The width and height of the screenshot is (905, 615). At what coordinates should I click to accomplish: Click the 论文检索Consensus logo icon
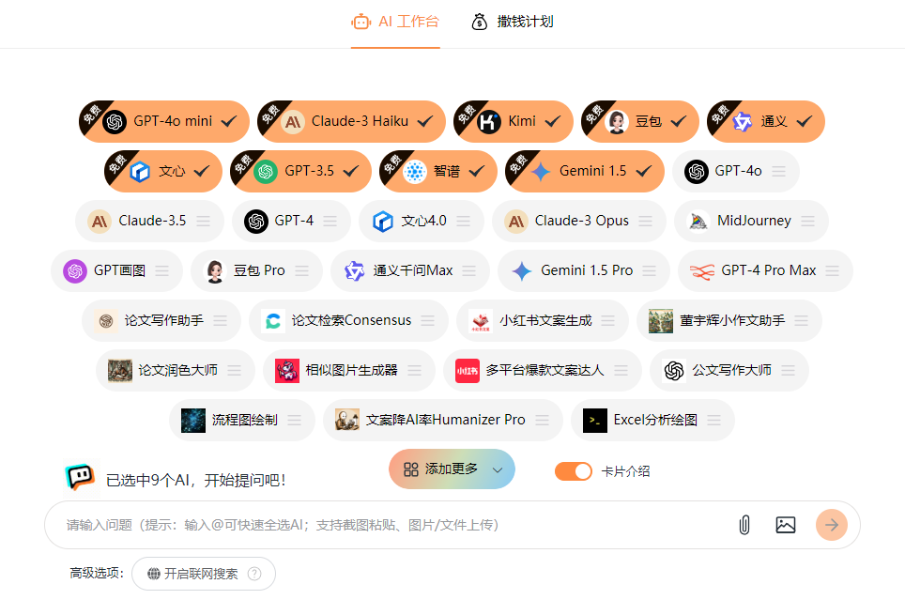click(273, 320)
